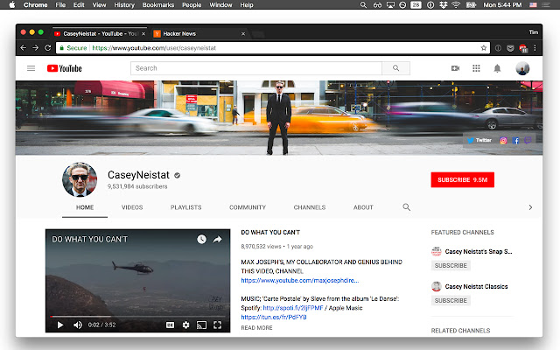Toggle closed captions on the player
This screenshot has height=350, width=560.
click(x=171, y=325)
